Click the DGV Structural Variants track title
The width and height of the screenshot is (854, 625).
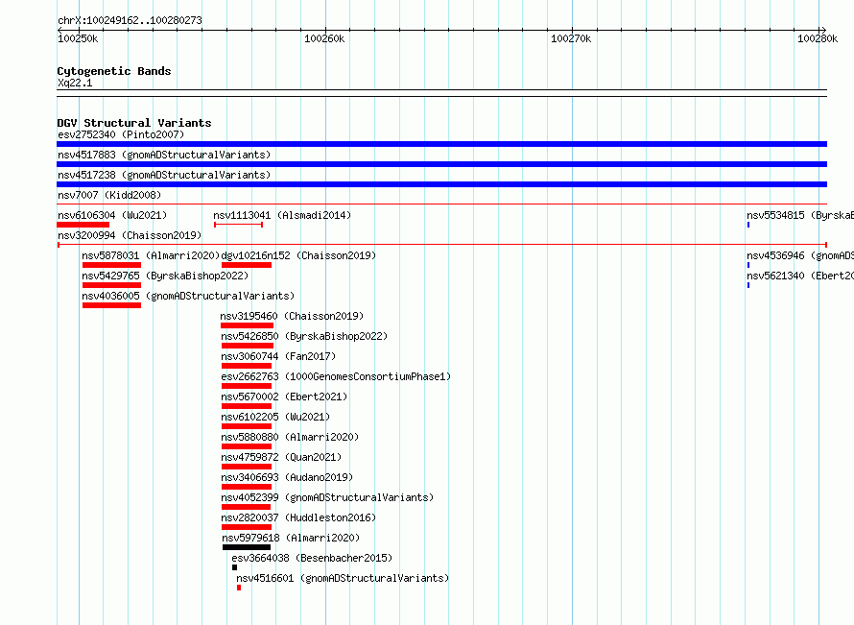(x=134, y=123)
